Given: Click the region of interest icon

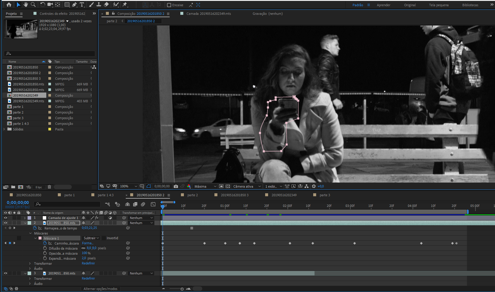Looking at the screenshot, I should point(221,186).
